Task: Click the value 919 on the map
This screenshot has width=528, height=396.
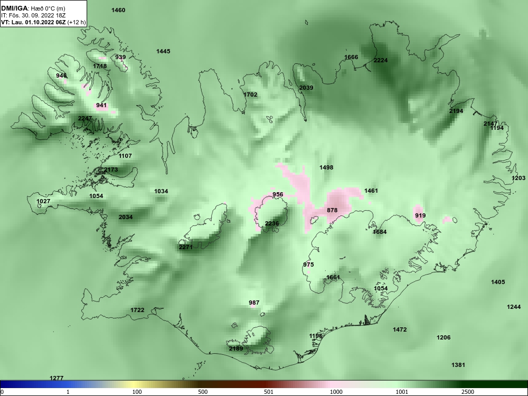Action: [420, 215]
